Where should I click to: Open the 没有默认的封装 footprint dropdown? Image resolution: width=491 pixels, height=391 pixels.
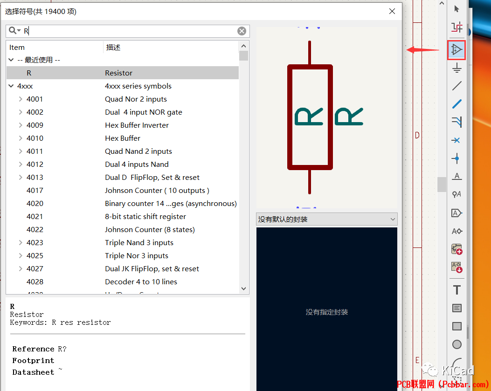[x=326, y=219]
